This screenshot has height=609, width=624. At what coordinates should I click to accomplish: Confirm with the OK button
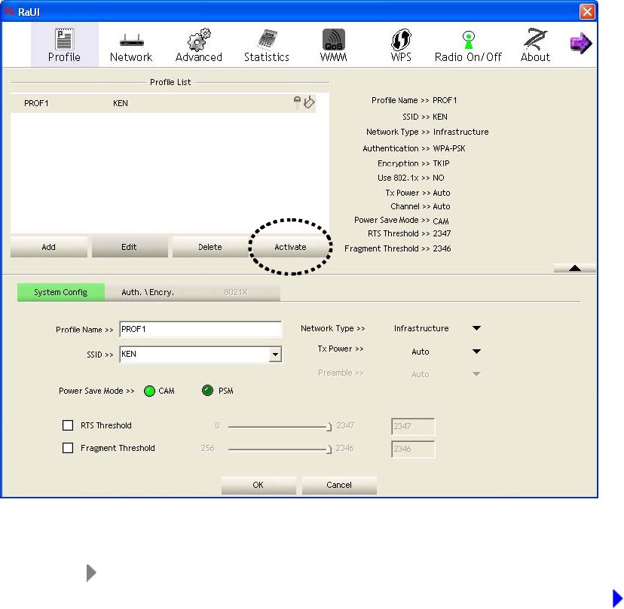[x=258, y=485]
